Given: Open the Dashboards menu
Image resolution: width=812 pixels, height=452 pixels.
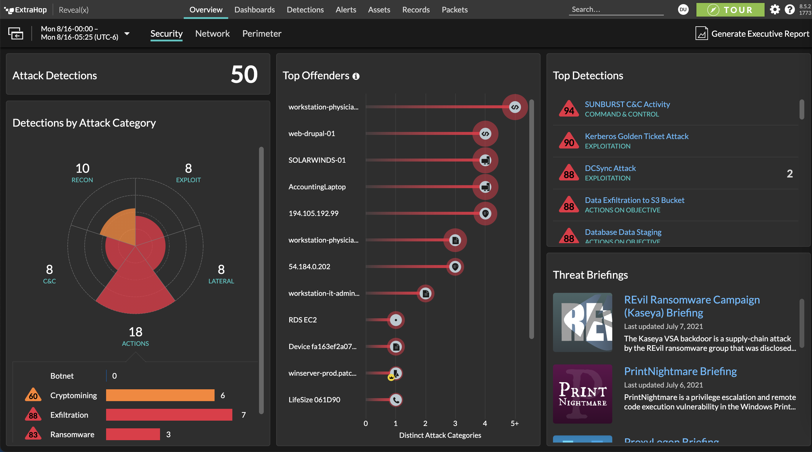Looking at the screenshot, I should (x=254, y=10).
